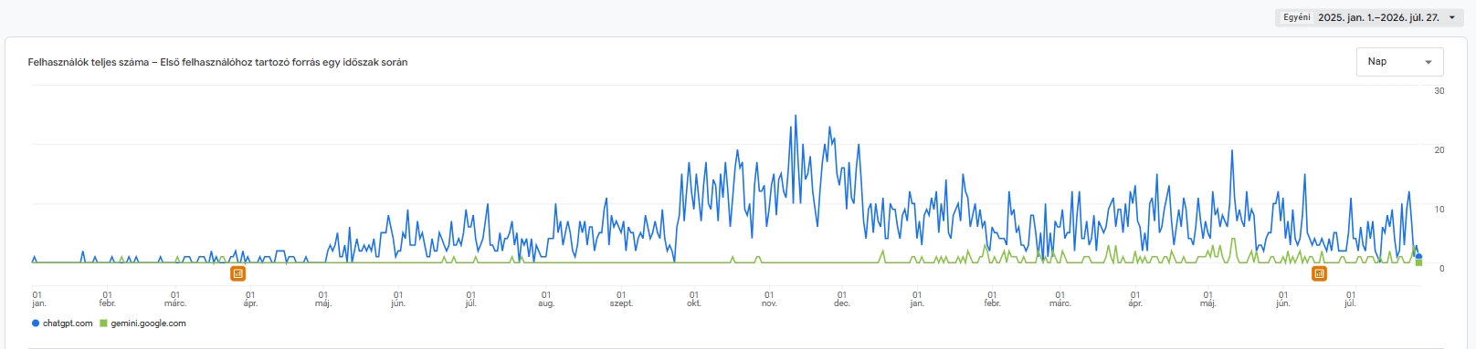Open the Nap granularity dropdown

click(x=1400, y=62)
